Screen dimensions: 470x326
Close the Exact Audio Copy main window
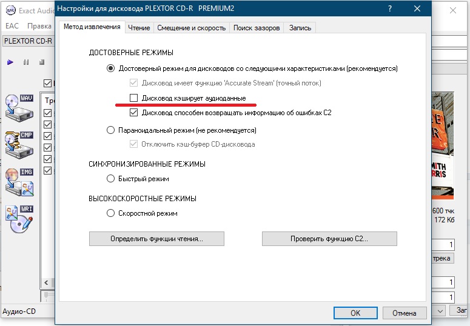453,10
